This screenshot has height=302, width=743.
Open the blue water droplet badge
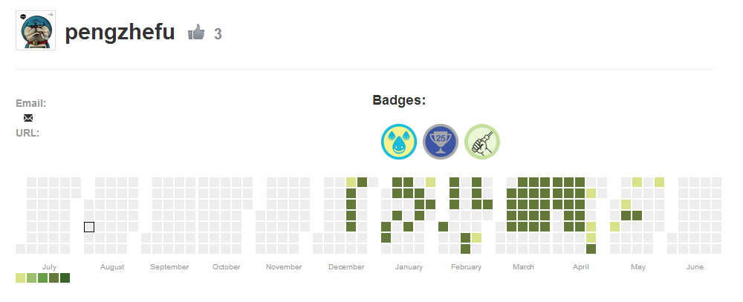tap(399, 142)
